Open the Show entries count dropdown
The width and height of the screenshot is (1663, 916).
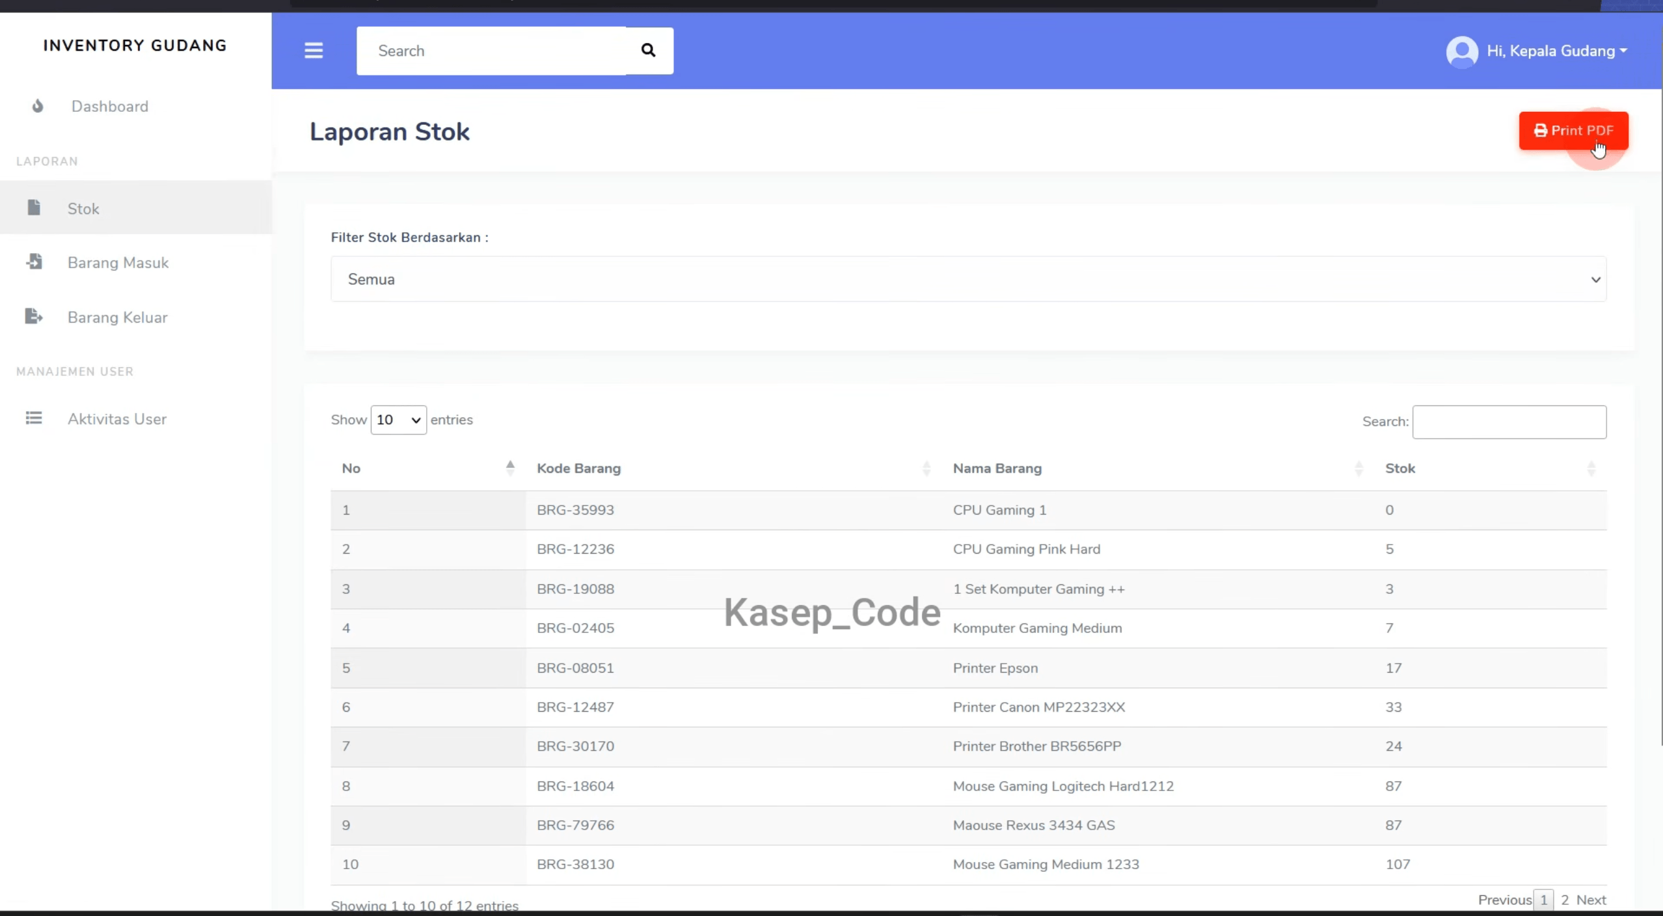pos(398,420)
